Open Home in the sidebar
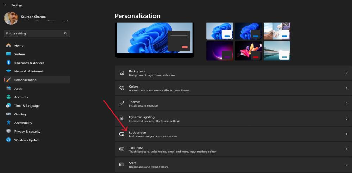The width and height of the screenshot is (352, 173). click(x=37, y=46)
